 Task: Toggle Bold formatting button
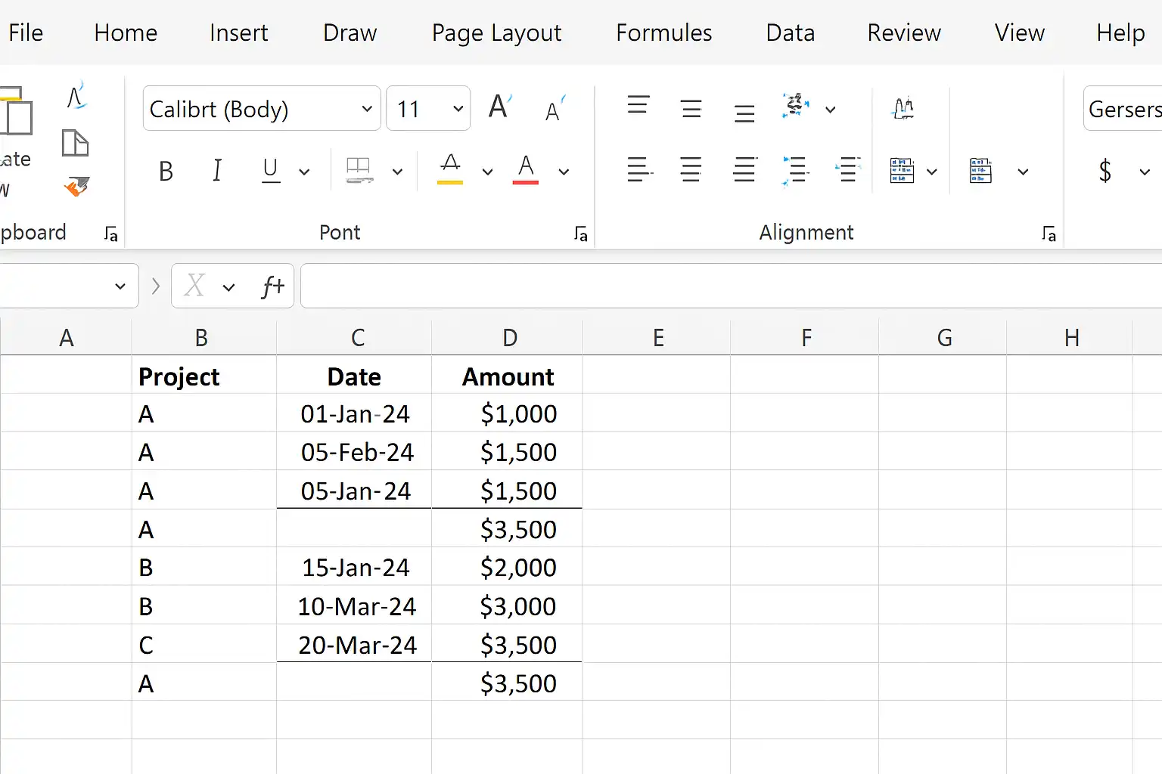click(166, 172)
